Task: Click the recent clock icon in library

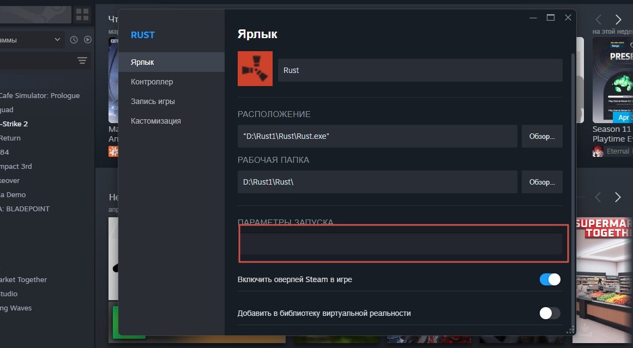Action: pos(74,40)
